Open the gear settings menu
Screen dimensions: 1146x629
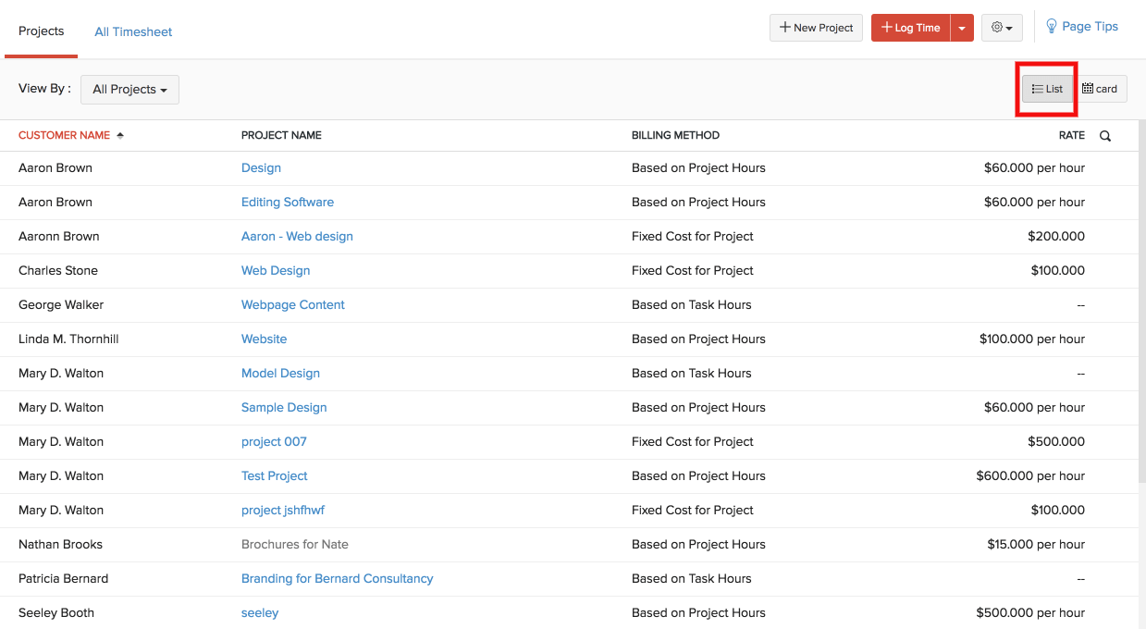point(1002,28)
